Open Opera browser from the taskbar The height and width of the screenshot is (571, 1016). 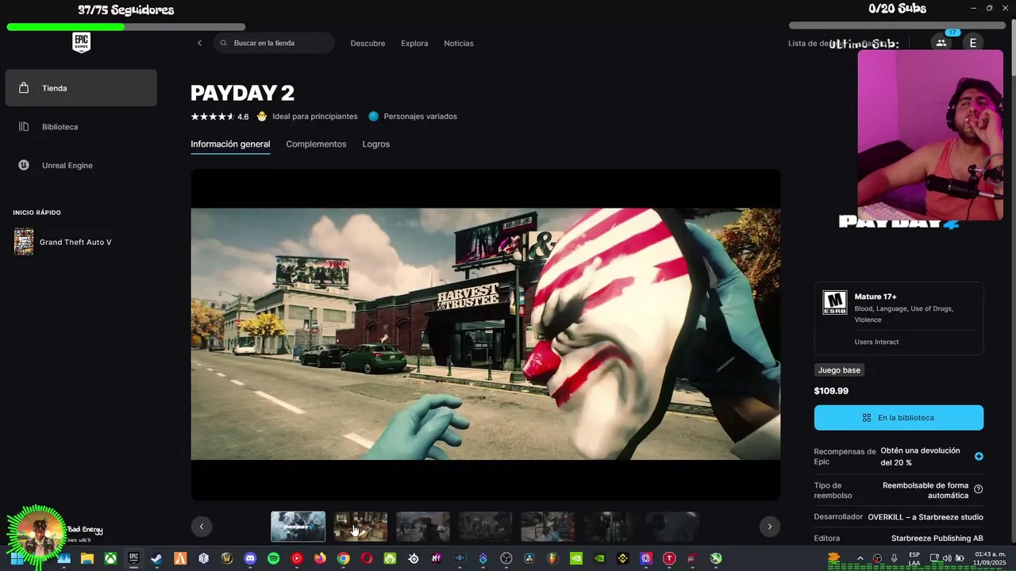367,558
